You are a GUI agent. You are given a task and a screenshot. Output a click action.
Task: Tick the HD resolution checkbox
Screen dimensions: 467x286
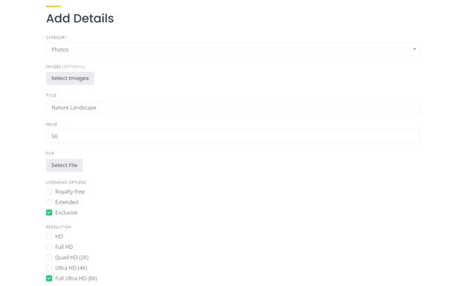[49, 236]
